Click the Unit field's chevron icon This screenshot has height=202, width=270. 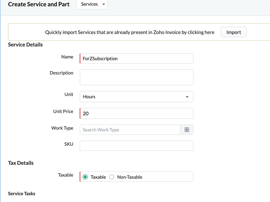point(187,96)
